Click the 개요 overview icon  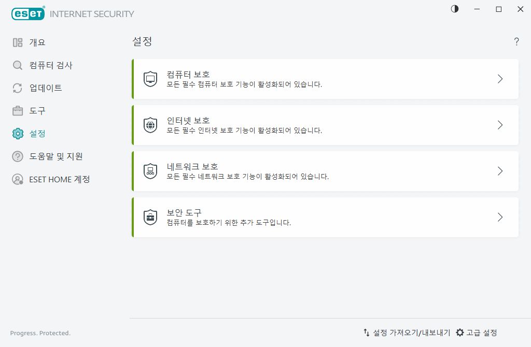(17, 42)
